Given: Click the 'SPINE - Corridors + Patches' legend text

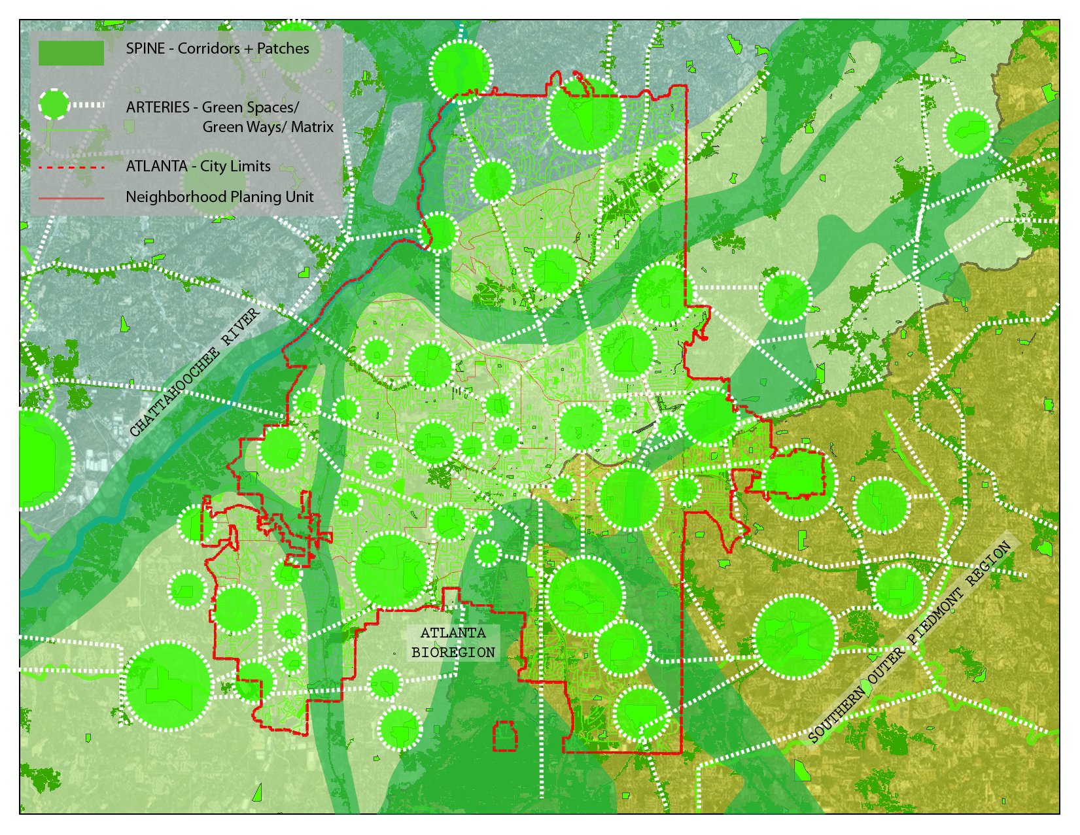Looking at the screenshot, I should pyautogui.click(x=217, y=49).
